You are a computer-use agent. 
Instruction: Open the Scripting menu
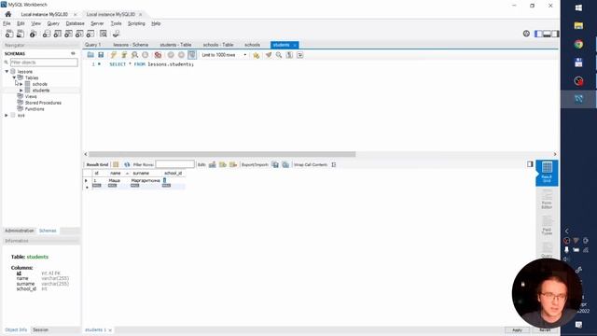[136, 23]
